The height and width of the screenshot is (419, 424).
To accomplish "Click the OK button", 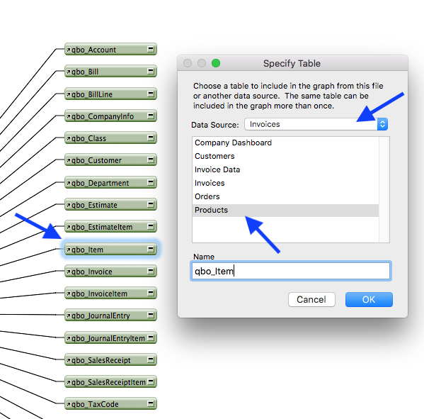I will click(369, 300).
